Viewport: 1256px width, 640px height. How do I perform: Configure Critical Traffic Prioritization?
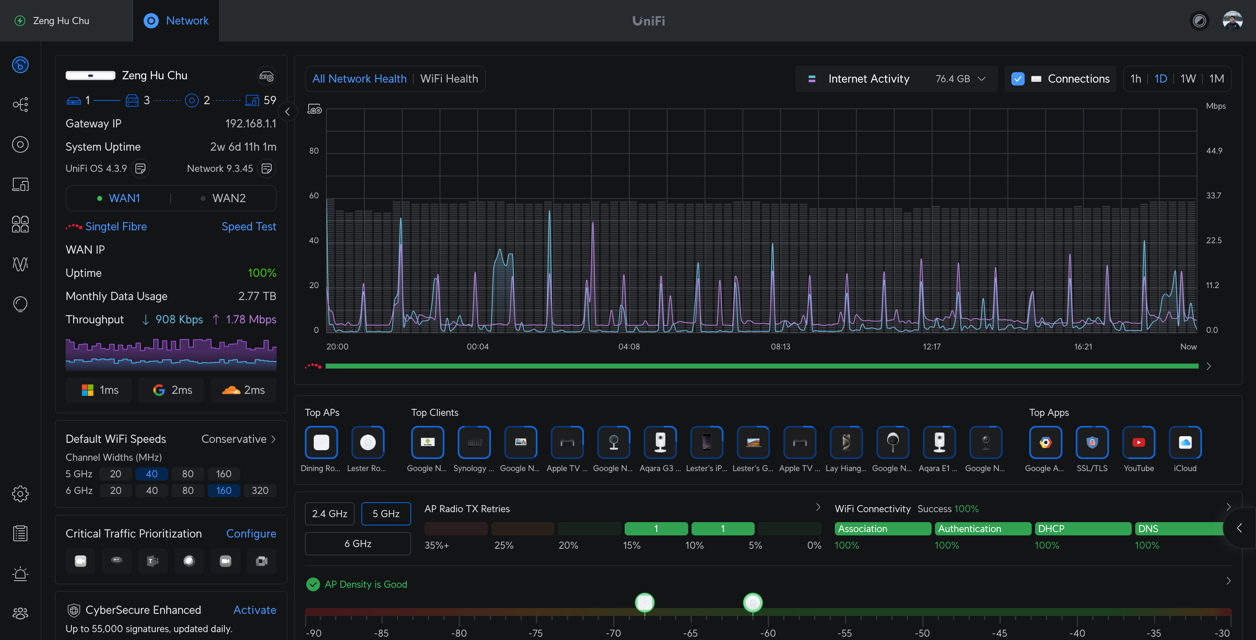pos(251,534)
